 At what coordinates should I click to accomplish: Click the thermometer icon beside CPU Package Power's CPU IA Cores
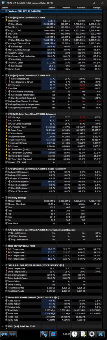tap(6, 120)
